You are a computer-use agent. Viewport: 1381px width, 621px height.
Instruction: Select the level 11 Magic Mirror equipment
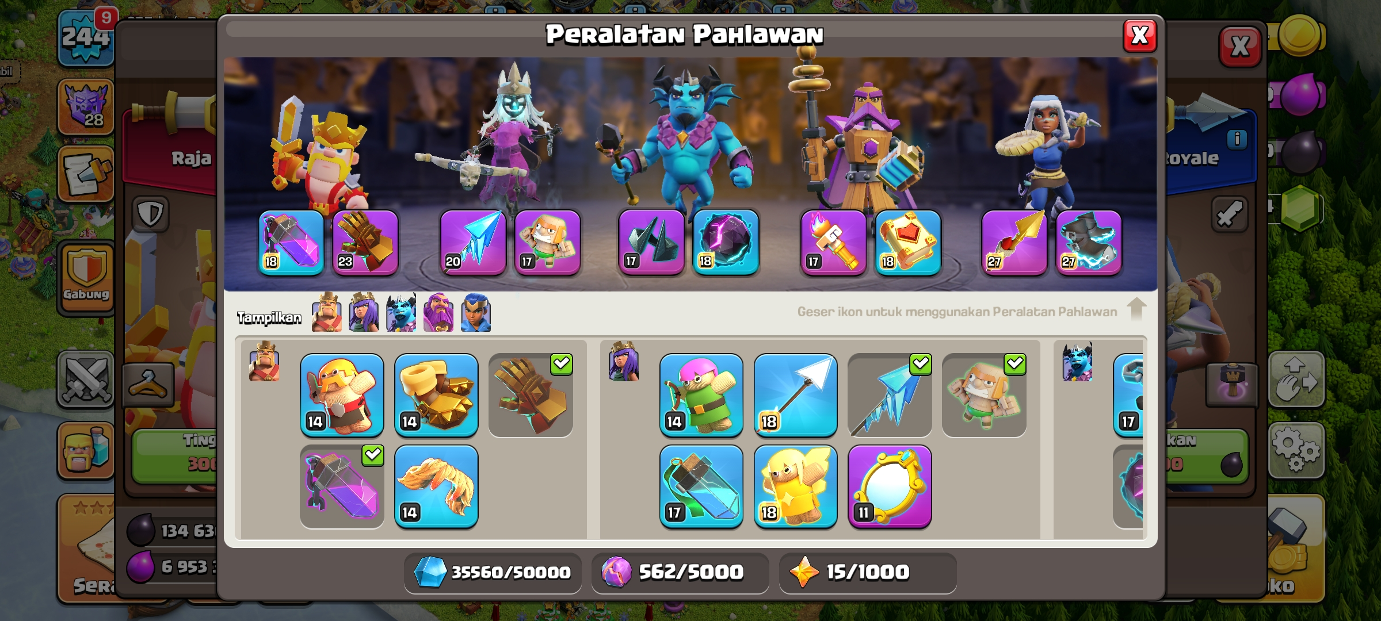click(x=890, y=486)
